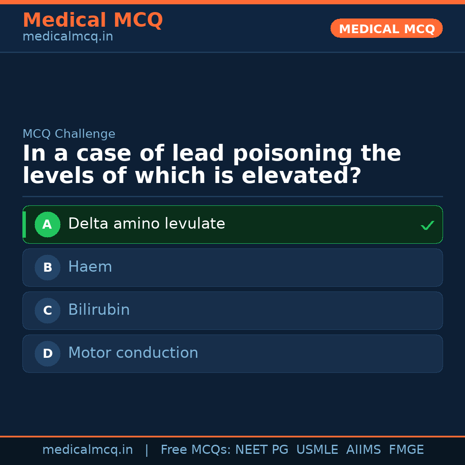Select the Delta amino levulate answer
Screen dimensions: 465x465
146,224
